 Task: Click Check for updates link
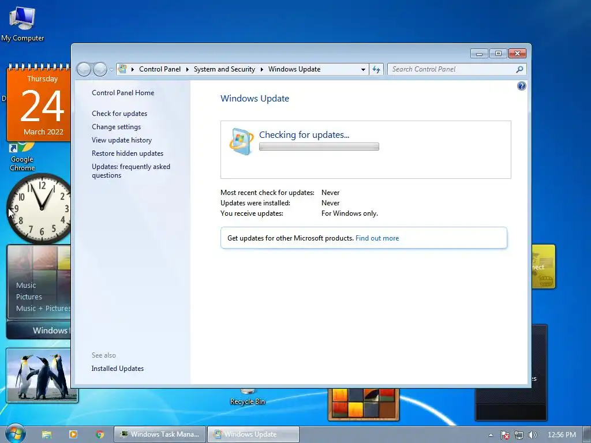coord(119,114)
